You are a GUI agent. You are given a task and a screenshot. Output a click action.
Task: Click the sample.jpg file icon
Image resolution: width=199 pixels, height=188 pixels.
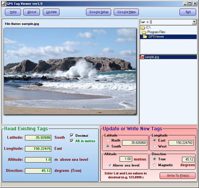click(142, 57)
